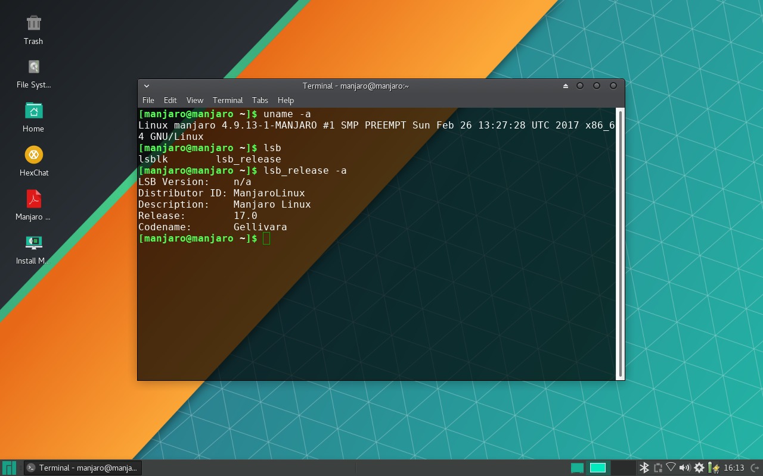Click the 'Gellivara' codename value
Image resolution: width=763 pixels, height=476 pixels.
(260, 227)
